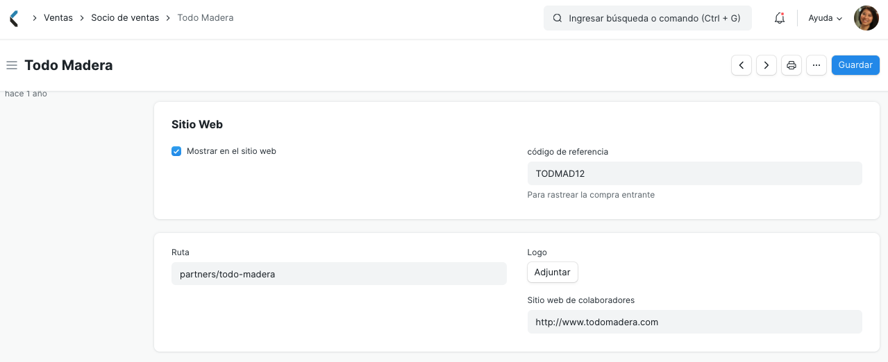The width and height of the screenshot is (888, 362).
Task: Click the Sitio Web section heading
Action: tap(197, 125)
